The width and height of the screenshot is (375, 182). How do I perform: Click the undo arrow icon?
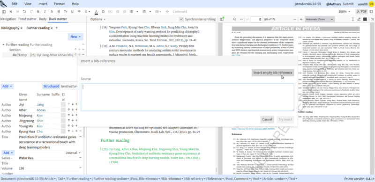point(24,12)
